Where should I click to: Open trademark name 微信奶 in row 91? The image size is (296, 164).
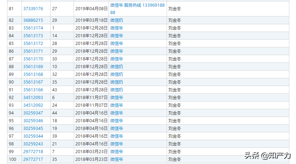click(x=117, y=90)
